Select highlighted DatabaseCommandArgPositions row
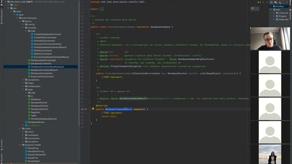292x164 pixels. (x=41, y=67)
